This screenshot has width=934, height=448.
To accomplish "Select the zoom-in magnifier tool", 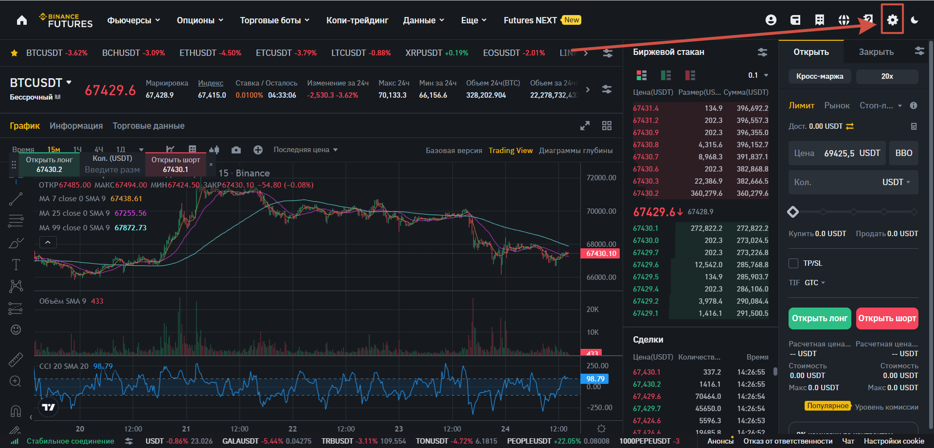I will click(x=16, y=381).
